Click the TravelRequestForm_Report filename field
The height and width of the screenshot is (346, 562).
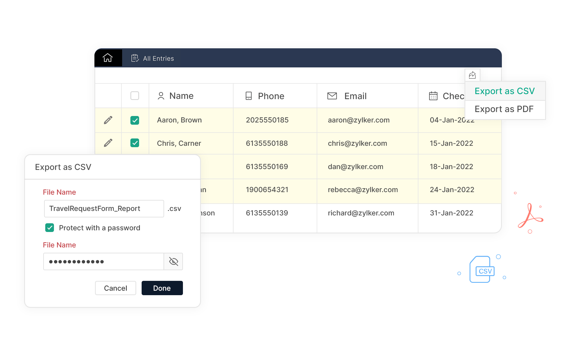point(104,208)
